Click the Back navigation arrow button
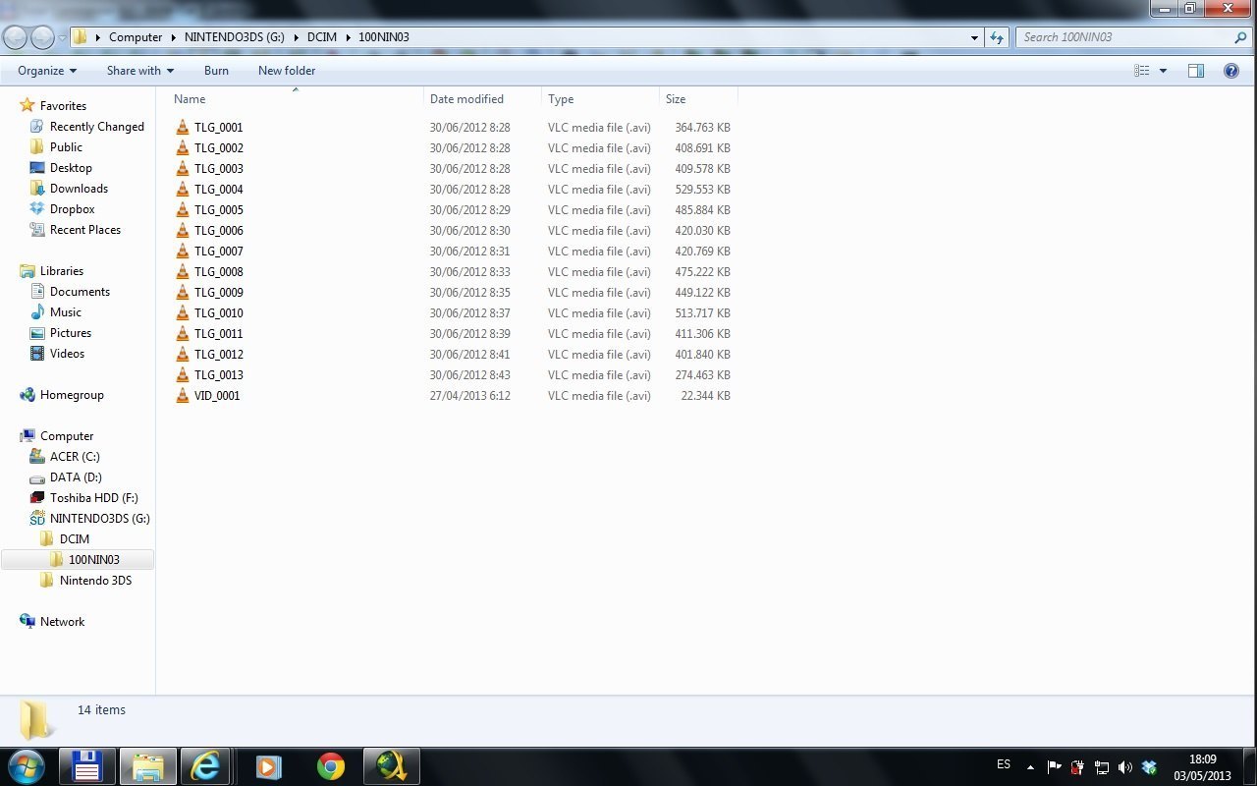This screenshot has width=1257, height=786. [16, 37]
